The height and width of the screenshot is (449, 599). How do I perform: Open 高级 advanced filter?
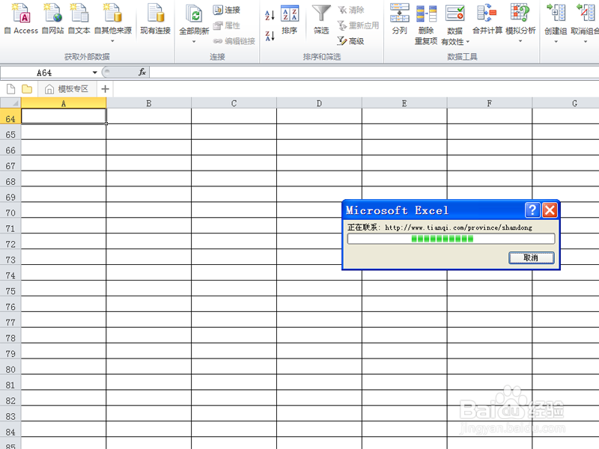(x=350, y=41)
